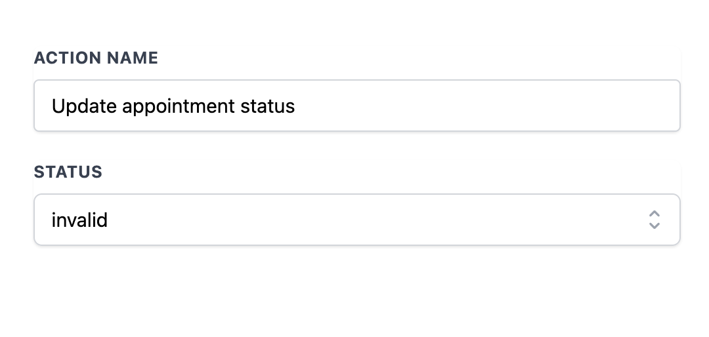Place cursor in 'Update appointment status' text
Viewport: 709px width, 337px height.
(173, 107)
